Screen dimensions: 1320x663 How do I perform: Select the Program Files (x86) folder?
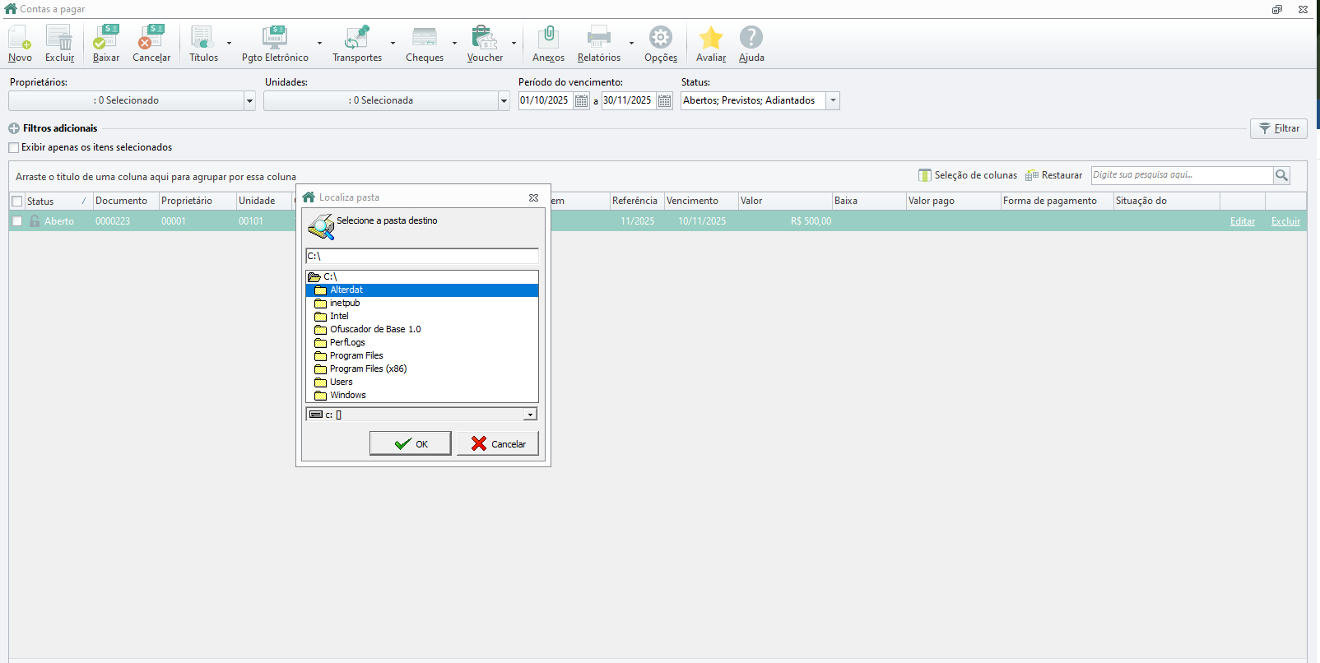(x=368, y=369)
